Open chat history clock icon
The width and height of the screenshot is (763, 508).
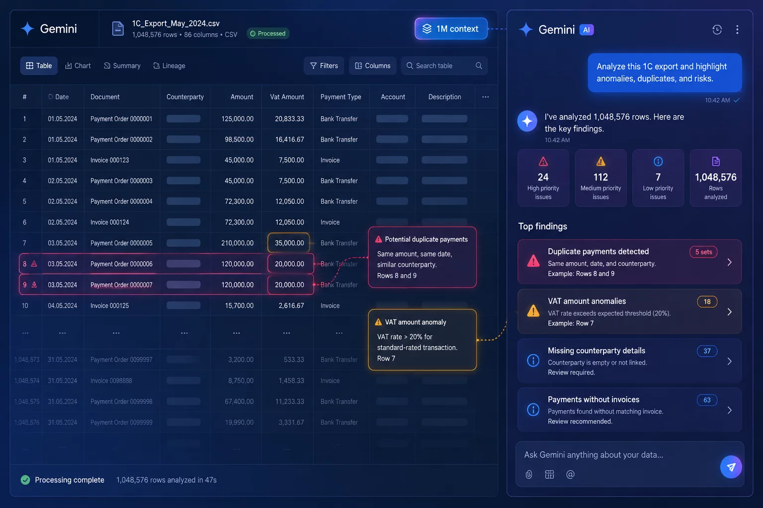click(x=717, y=30)
